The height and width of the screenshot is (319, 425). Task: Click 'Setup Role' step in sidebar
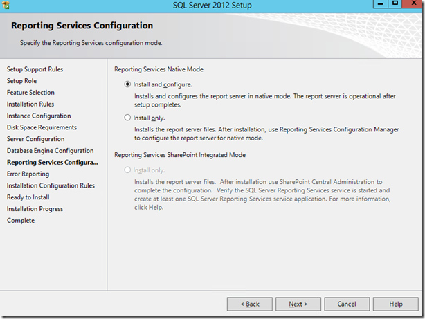(x=21, y=81)
